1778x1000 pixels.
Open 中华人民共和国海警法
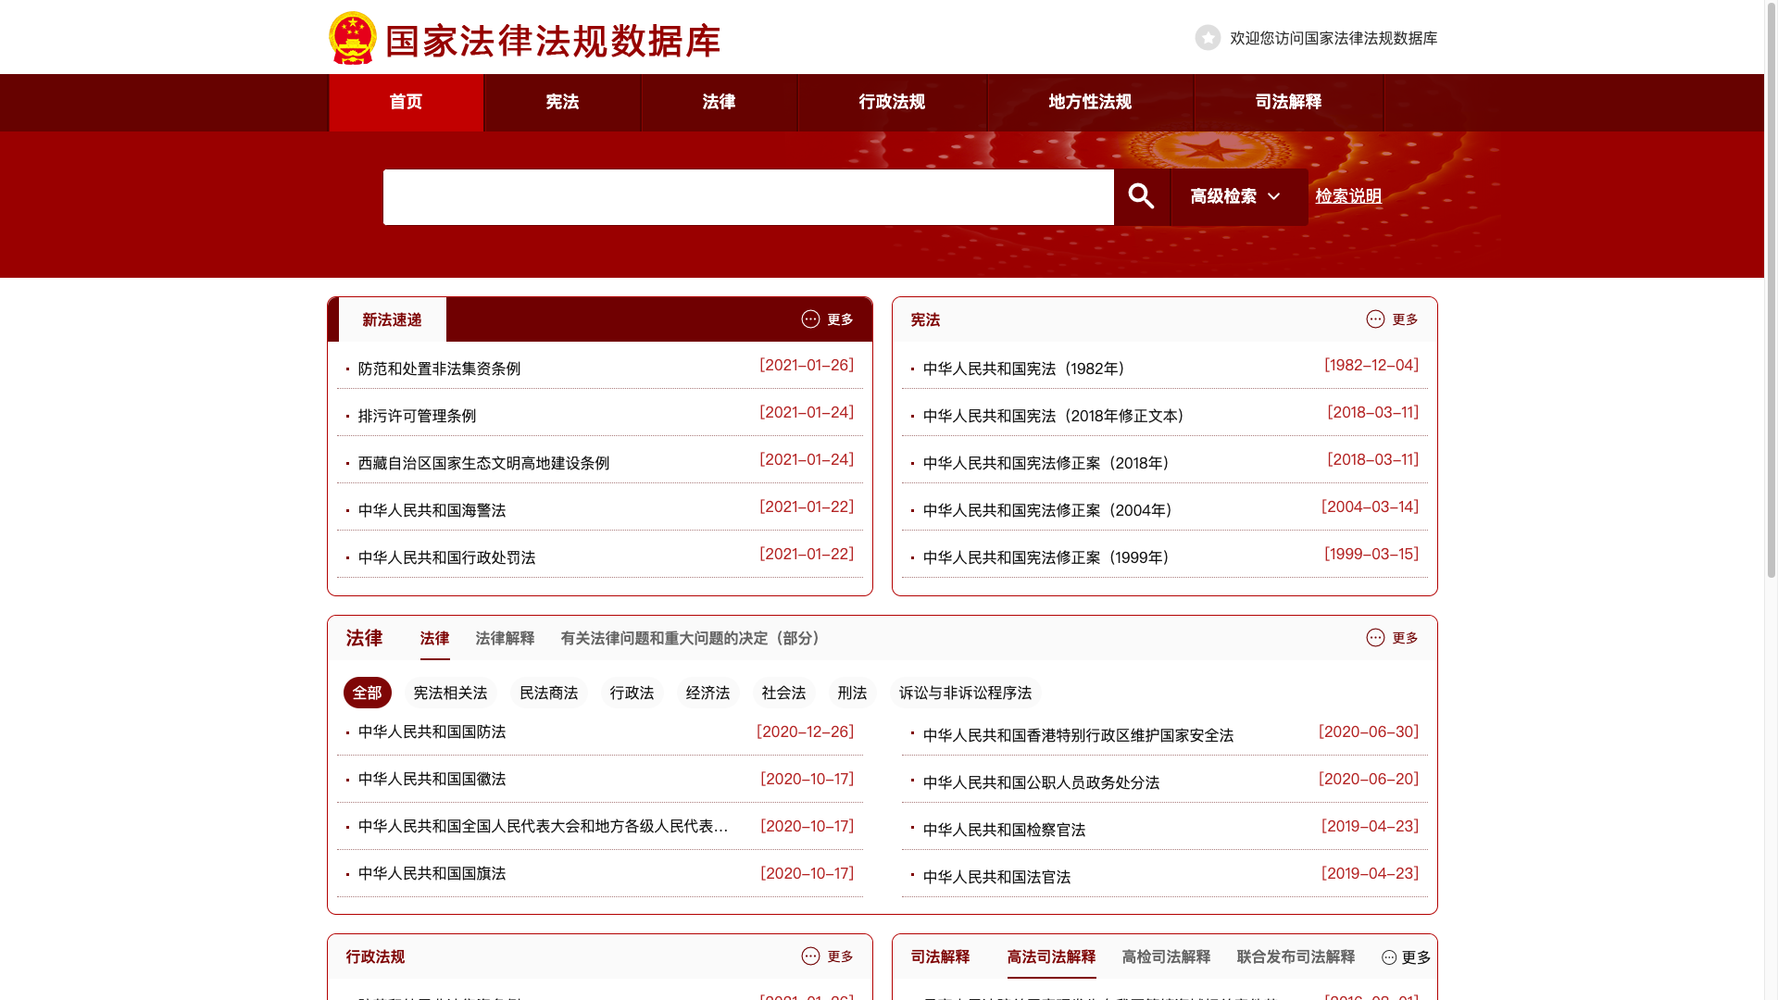[432, 510]
